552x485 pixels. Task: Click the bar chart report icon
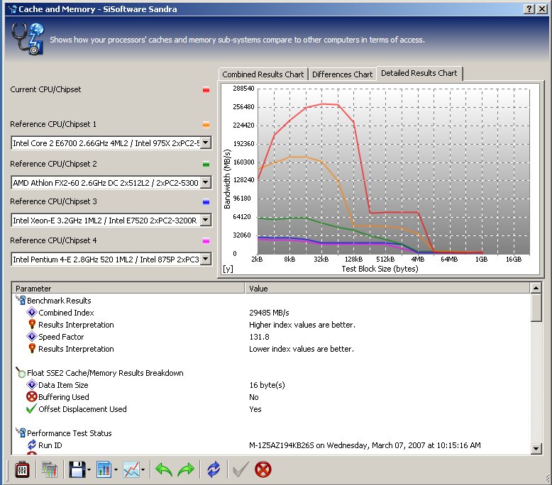(x=104, y=469)
